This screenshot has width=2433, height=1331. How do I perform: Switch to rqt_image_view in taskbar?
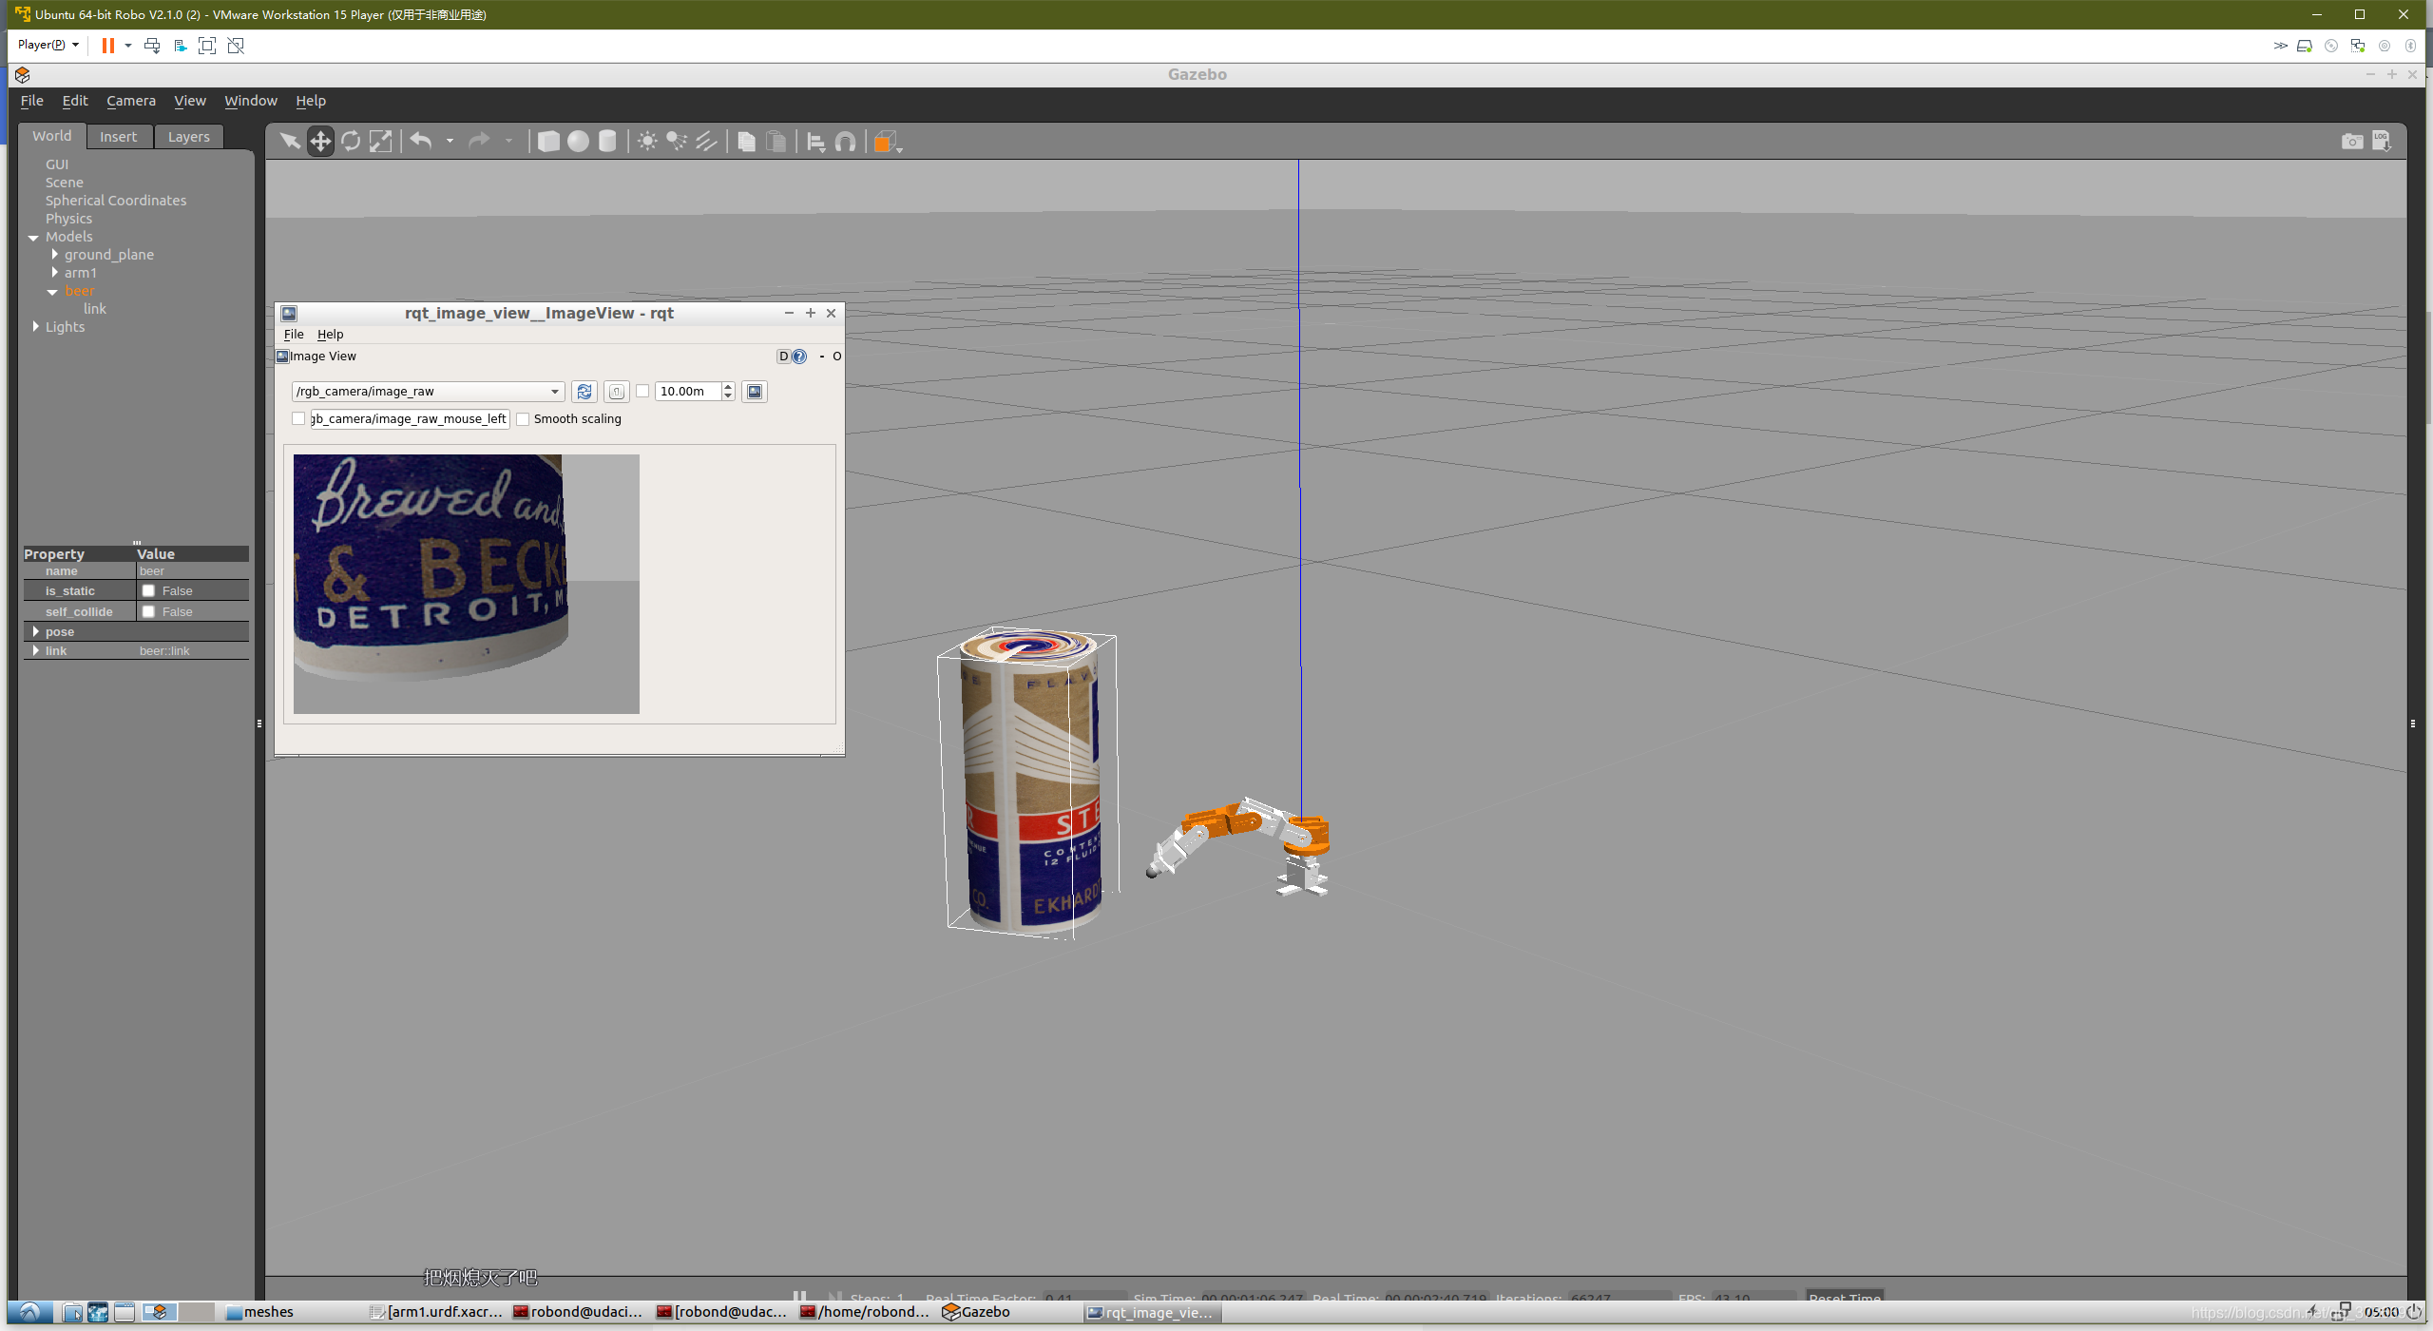pyautogui.click(x=1151, y=1312)
